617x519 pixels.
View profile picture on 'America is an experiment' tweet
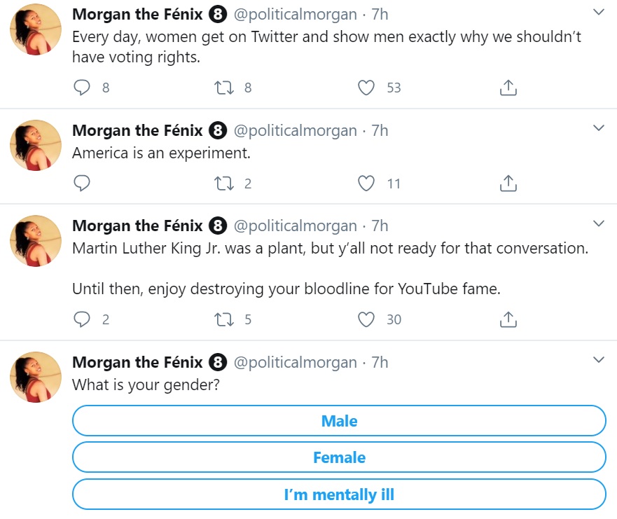point(36,145)
